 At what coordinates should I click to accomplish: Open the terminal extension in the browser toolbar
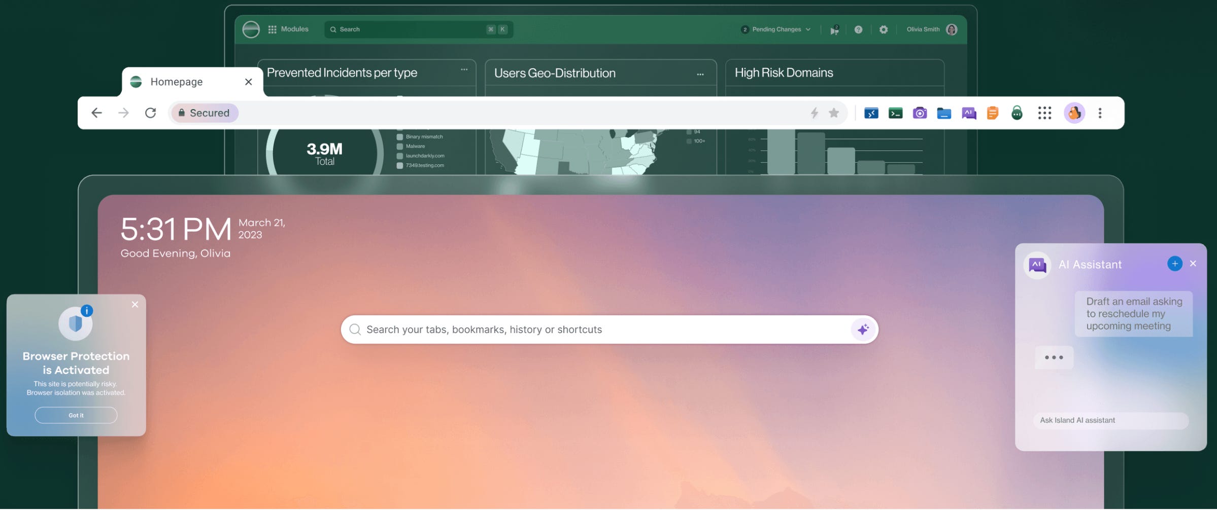click(895, 113)
